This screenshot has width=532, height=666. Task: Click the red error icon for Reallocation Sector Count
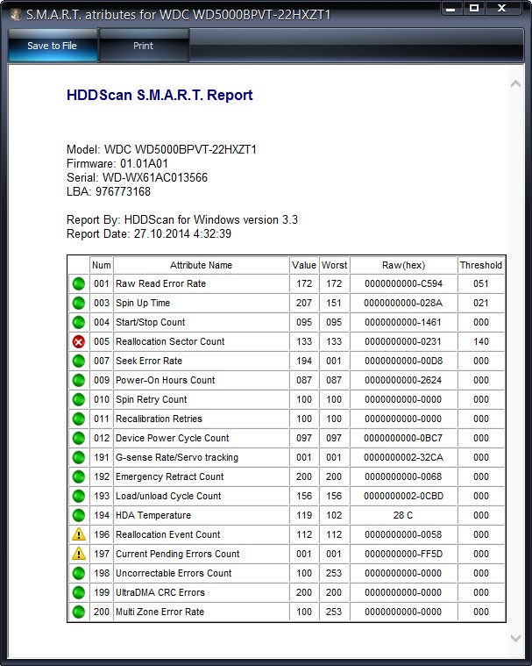coord(79,341)
